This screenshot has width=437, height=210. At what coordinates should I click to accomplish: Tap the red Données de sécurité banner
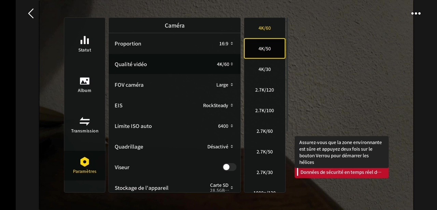tap(342, 172)
